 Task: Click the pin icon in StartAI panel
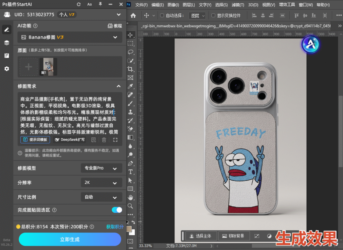tap(100, 4)
